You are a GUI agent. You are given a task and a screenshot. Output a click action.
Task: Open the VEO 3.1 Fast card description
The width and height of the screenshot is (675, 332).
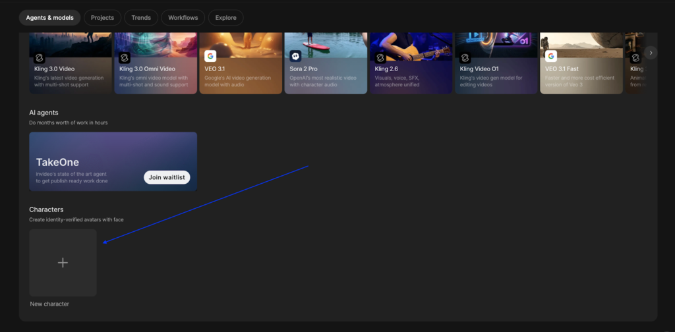(577, 81)
